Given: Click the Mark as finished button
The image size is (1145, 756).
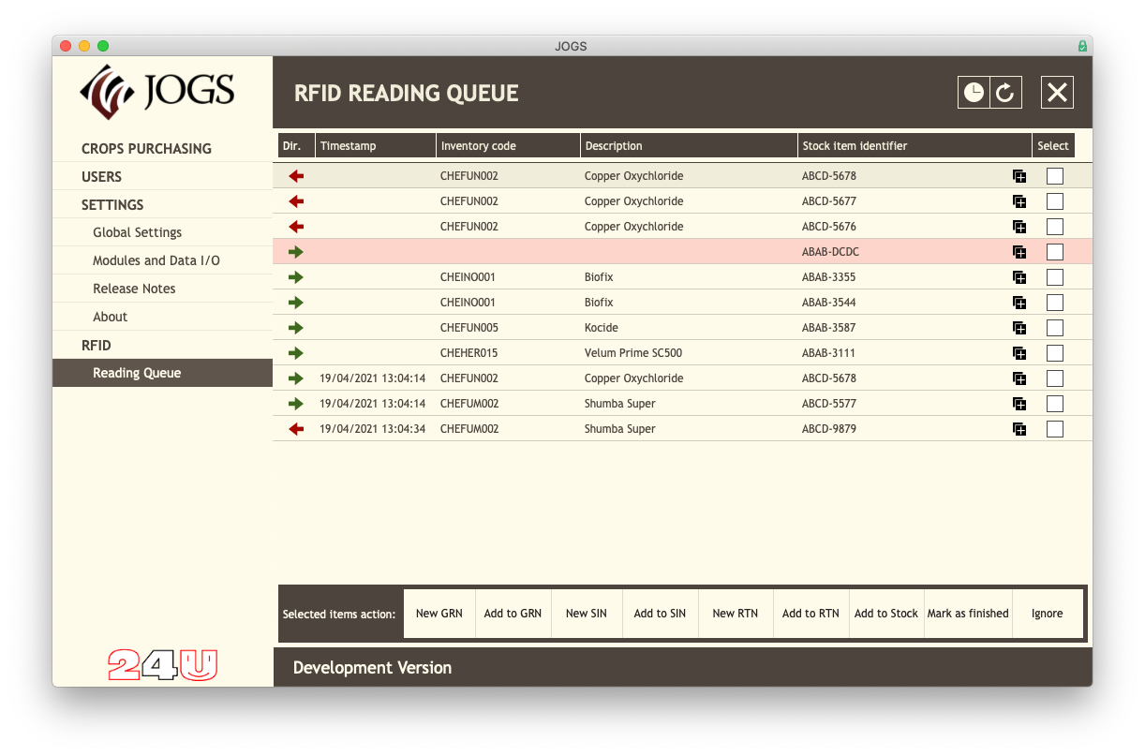Looking at the screenshot, I should click(968, 613).
